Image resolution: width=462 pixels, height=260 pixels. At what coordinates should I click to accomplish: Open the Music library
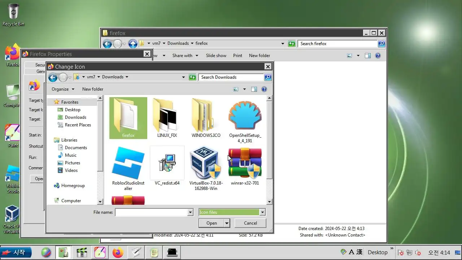coord(70,155)
